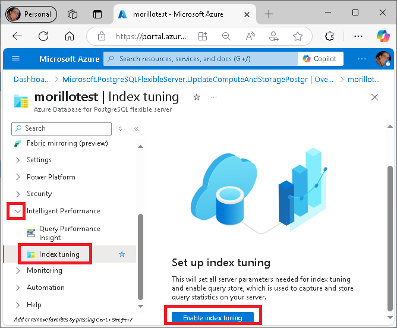Open a new browser tab
Viewport: 397px width, 328px height.
point(269,14)
